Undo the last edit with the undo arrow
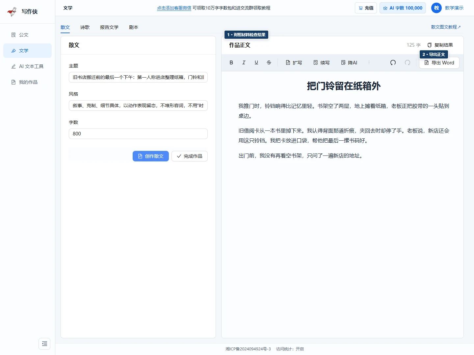Viewport: 474px width, 355px height. point(393,62)
